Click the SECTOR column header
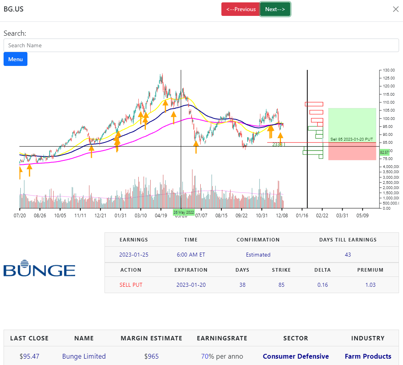The width and height of the screenshot is (403, 365). [296, 338]
